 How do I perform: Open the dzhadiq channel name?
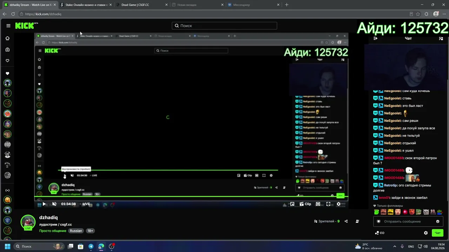point(48,217)
